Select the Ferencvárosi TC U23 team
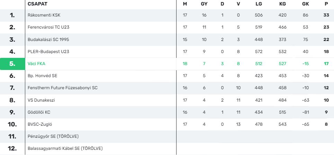The width and height of the screenshot is (334, 155). click(x=48, y=27)
